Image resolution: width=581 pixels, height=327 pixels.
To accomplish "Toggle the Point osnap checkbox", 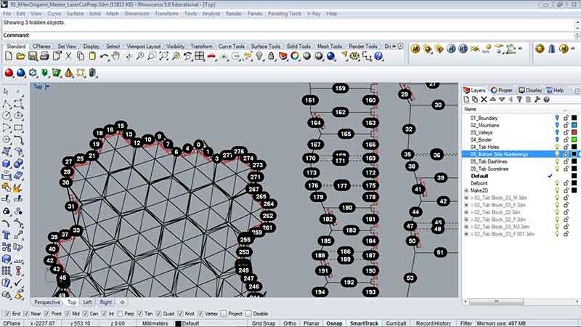I will pyautogui.click(x=46, y=314).
